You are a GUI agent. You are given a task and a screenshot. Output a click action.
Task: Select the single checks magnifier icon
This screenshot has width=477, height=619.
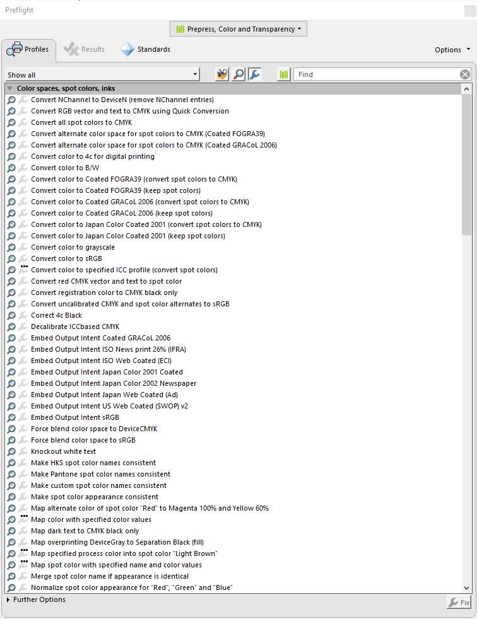238,74
